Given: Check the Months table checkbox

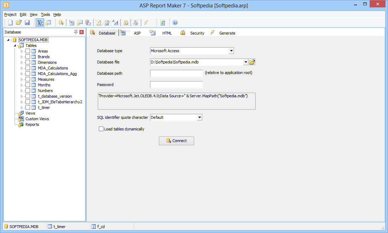Looking at the screenshot, I should pos(28,85).
